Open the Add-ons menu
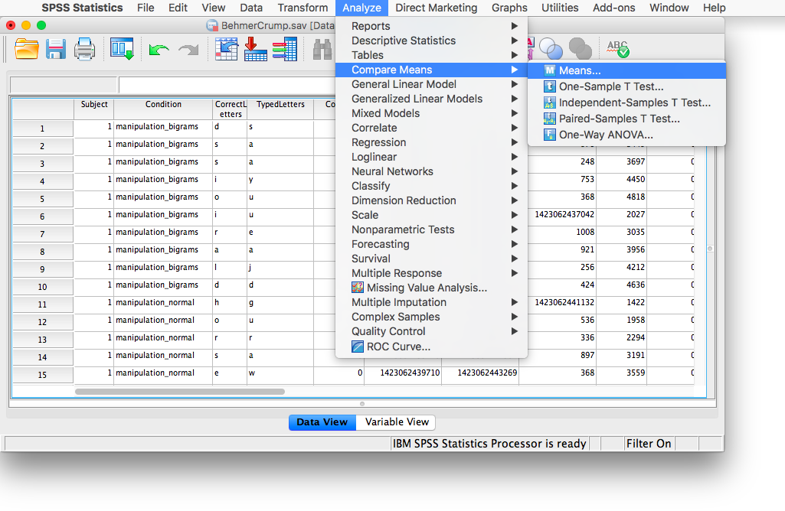This screenshot has width=785, height=511. coord(613,8)
